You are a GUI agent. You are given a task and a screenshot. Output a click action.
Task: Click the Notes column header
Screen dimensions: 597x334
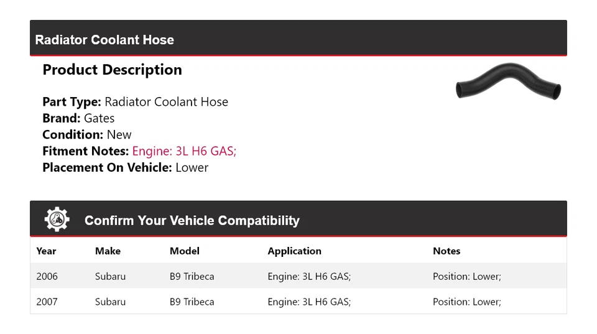click(x=447, y=251)
